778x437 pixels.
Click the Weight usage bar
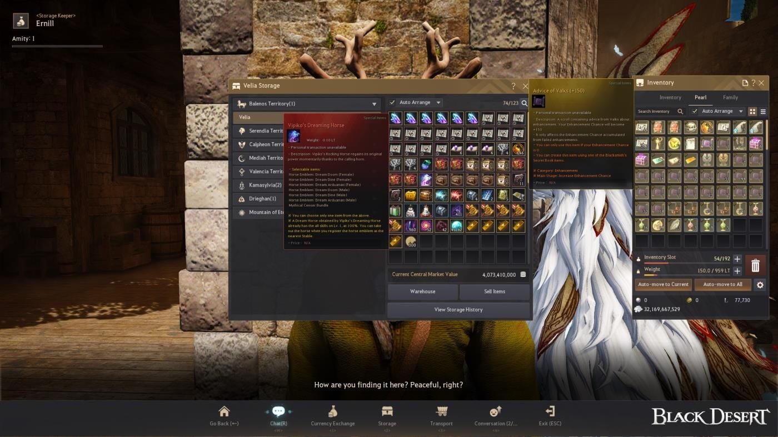coord(686,275)
